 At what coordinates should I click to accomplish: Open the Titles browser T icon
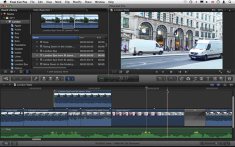point(208,79)
